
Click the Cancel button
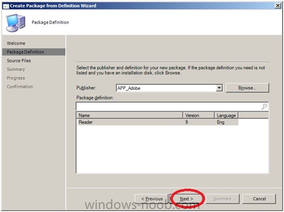259,199
